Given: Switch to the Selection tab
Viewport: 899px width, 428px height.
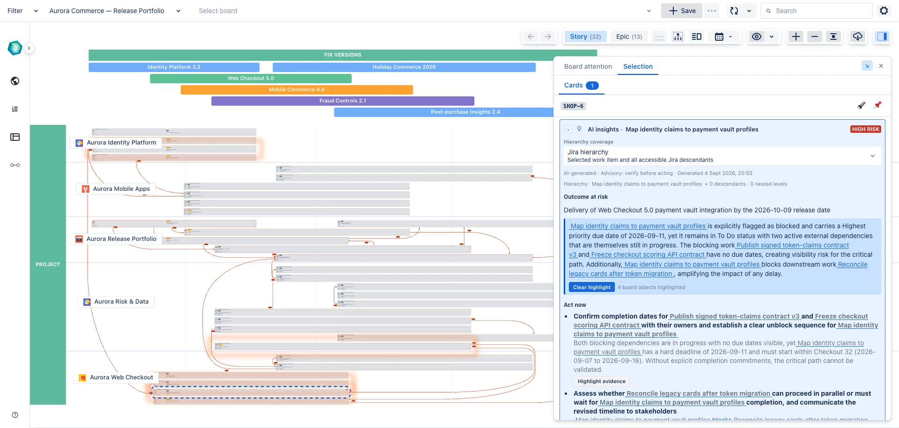Looking at the screenshot, I should (x=638, y=66).
